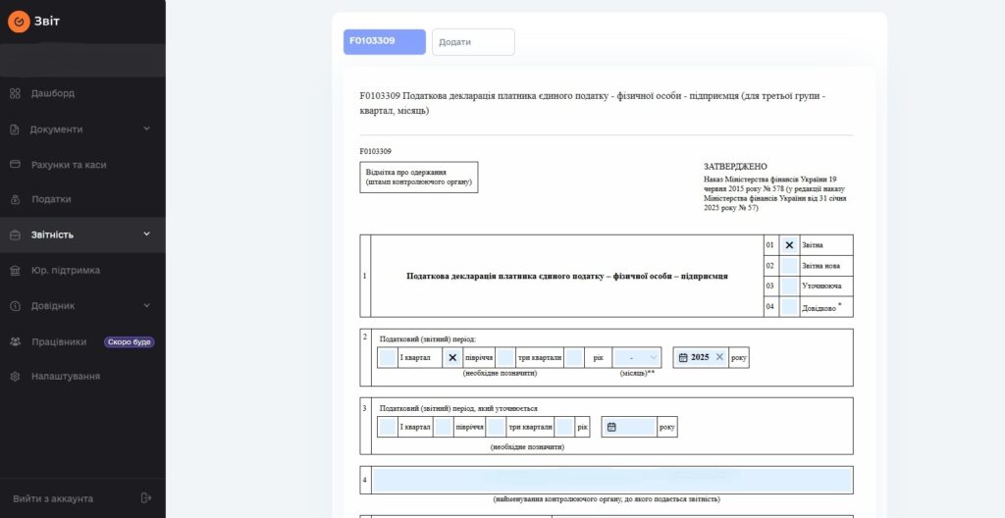This screenshot has height=518, width=1005.
Task: Click the Працівники sidebar item
Action: coord(82,341)
